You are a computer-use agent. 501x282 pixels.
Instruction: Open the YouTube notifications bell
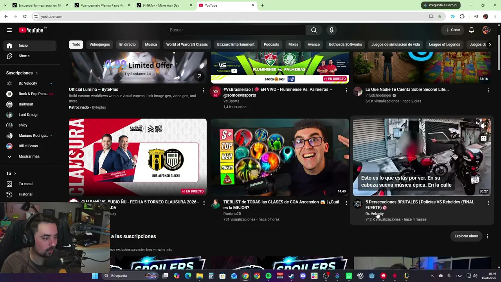[x=472, y=30]
